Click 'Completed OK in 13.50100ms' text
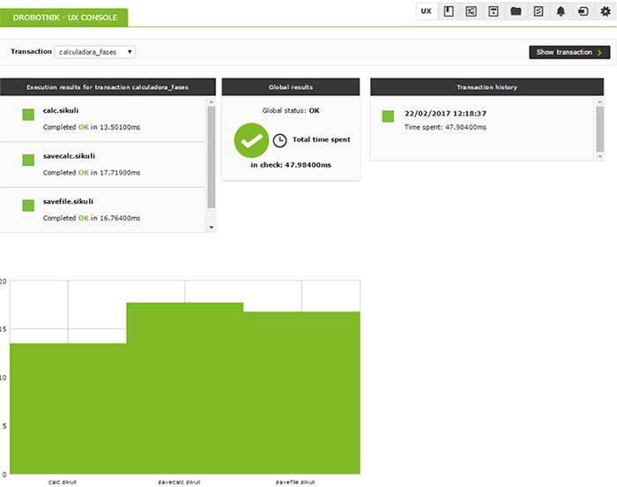 (92, 127)
